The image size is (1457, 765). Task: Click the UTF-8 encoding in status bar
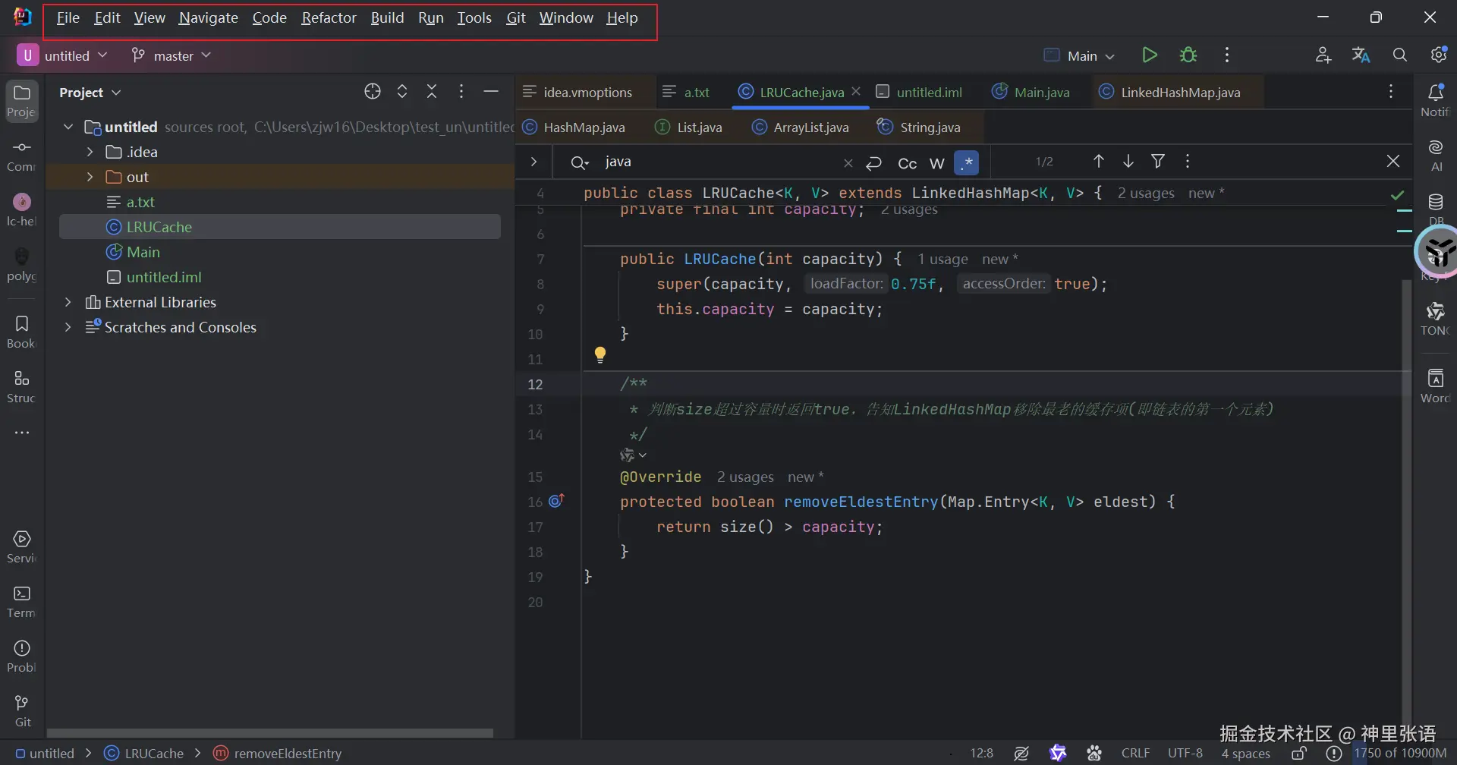point(1185,753)
